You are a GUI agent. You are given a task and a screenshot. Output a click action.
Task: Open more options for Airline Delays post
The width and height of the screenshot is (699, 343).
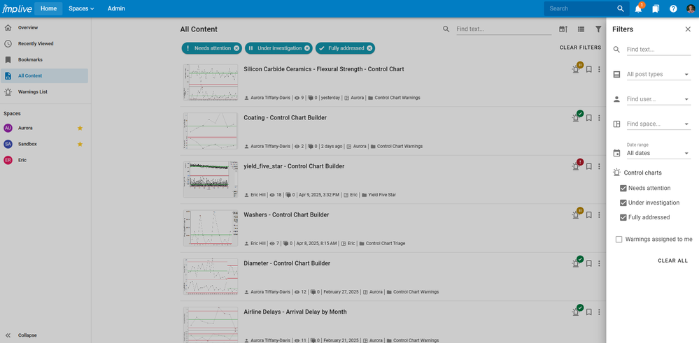coord(599,312)
